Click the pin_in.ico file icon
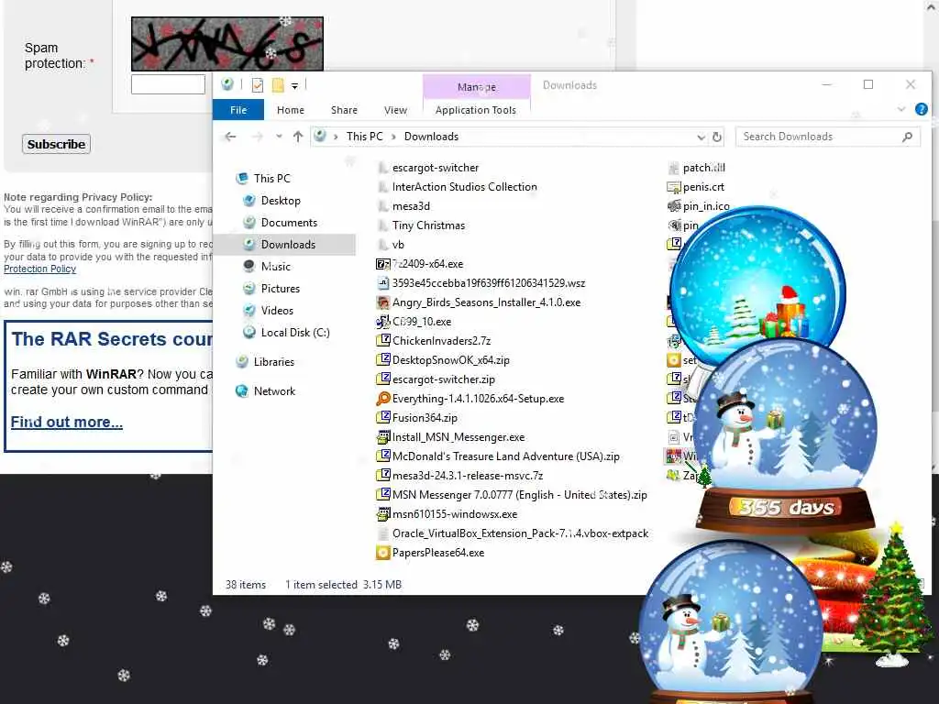 [674, 206]
